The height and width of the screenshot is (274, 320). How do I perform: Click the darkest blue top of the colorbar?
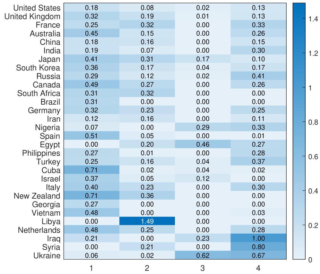click(298, 5)
